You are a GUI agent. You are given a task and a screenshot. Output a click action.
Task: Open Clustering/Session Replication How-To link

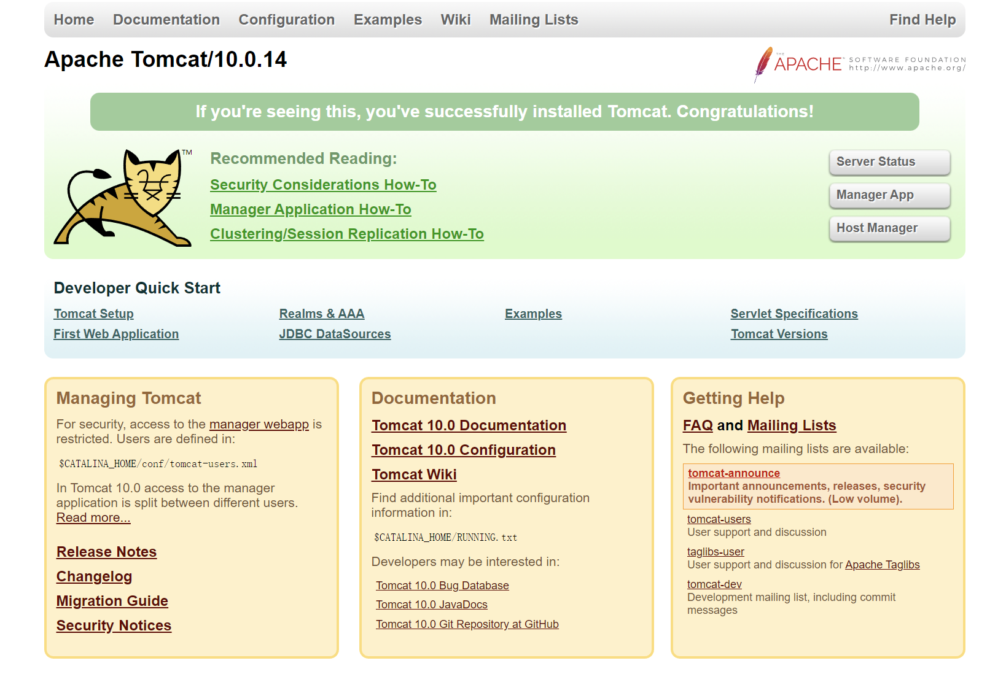tap(347, 234)
